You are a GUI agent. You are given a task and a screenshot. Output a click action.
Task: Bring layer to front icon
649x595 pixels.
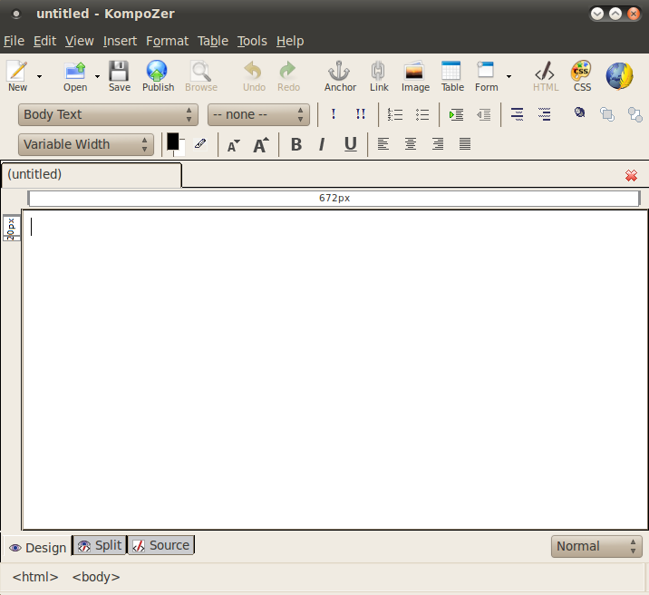pos(607,114)
